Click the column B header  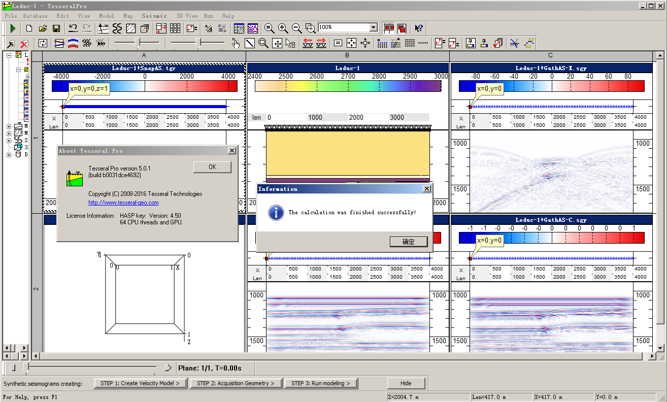tap(347, 55)
